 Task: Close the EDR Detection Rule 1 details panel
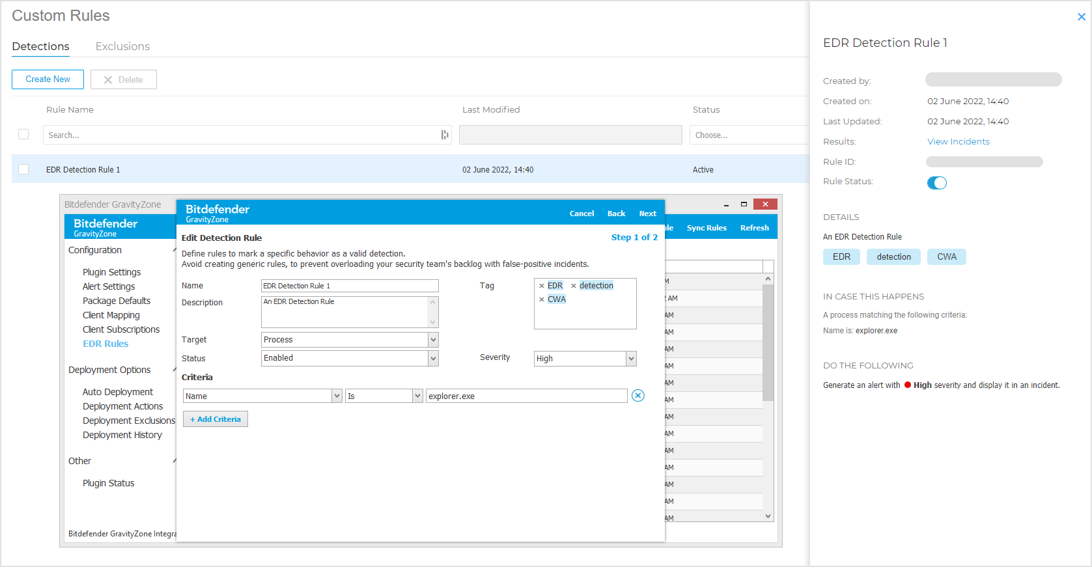click(x=1081, y=17)
